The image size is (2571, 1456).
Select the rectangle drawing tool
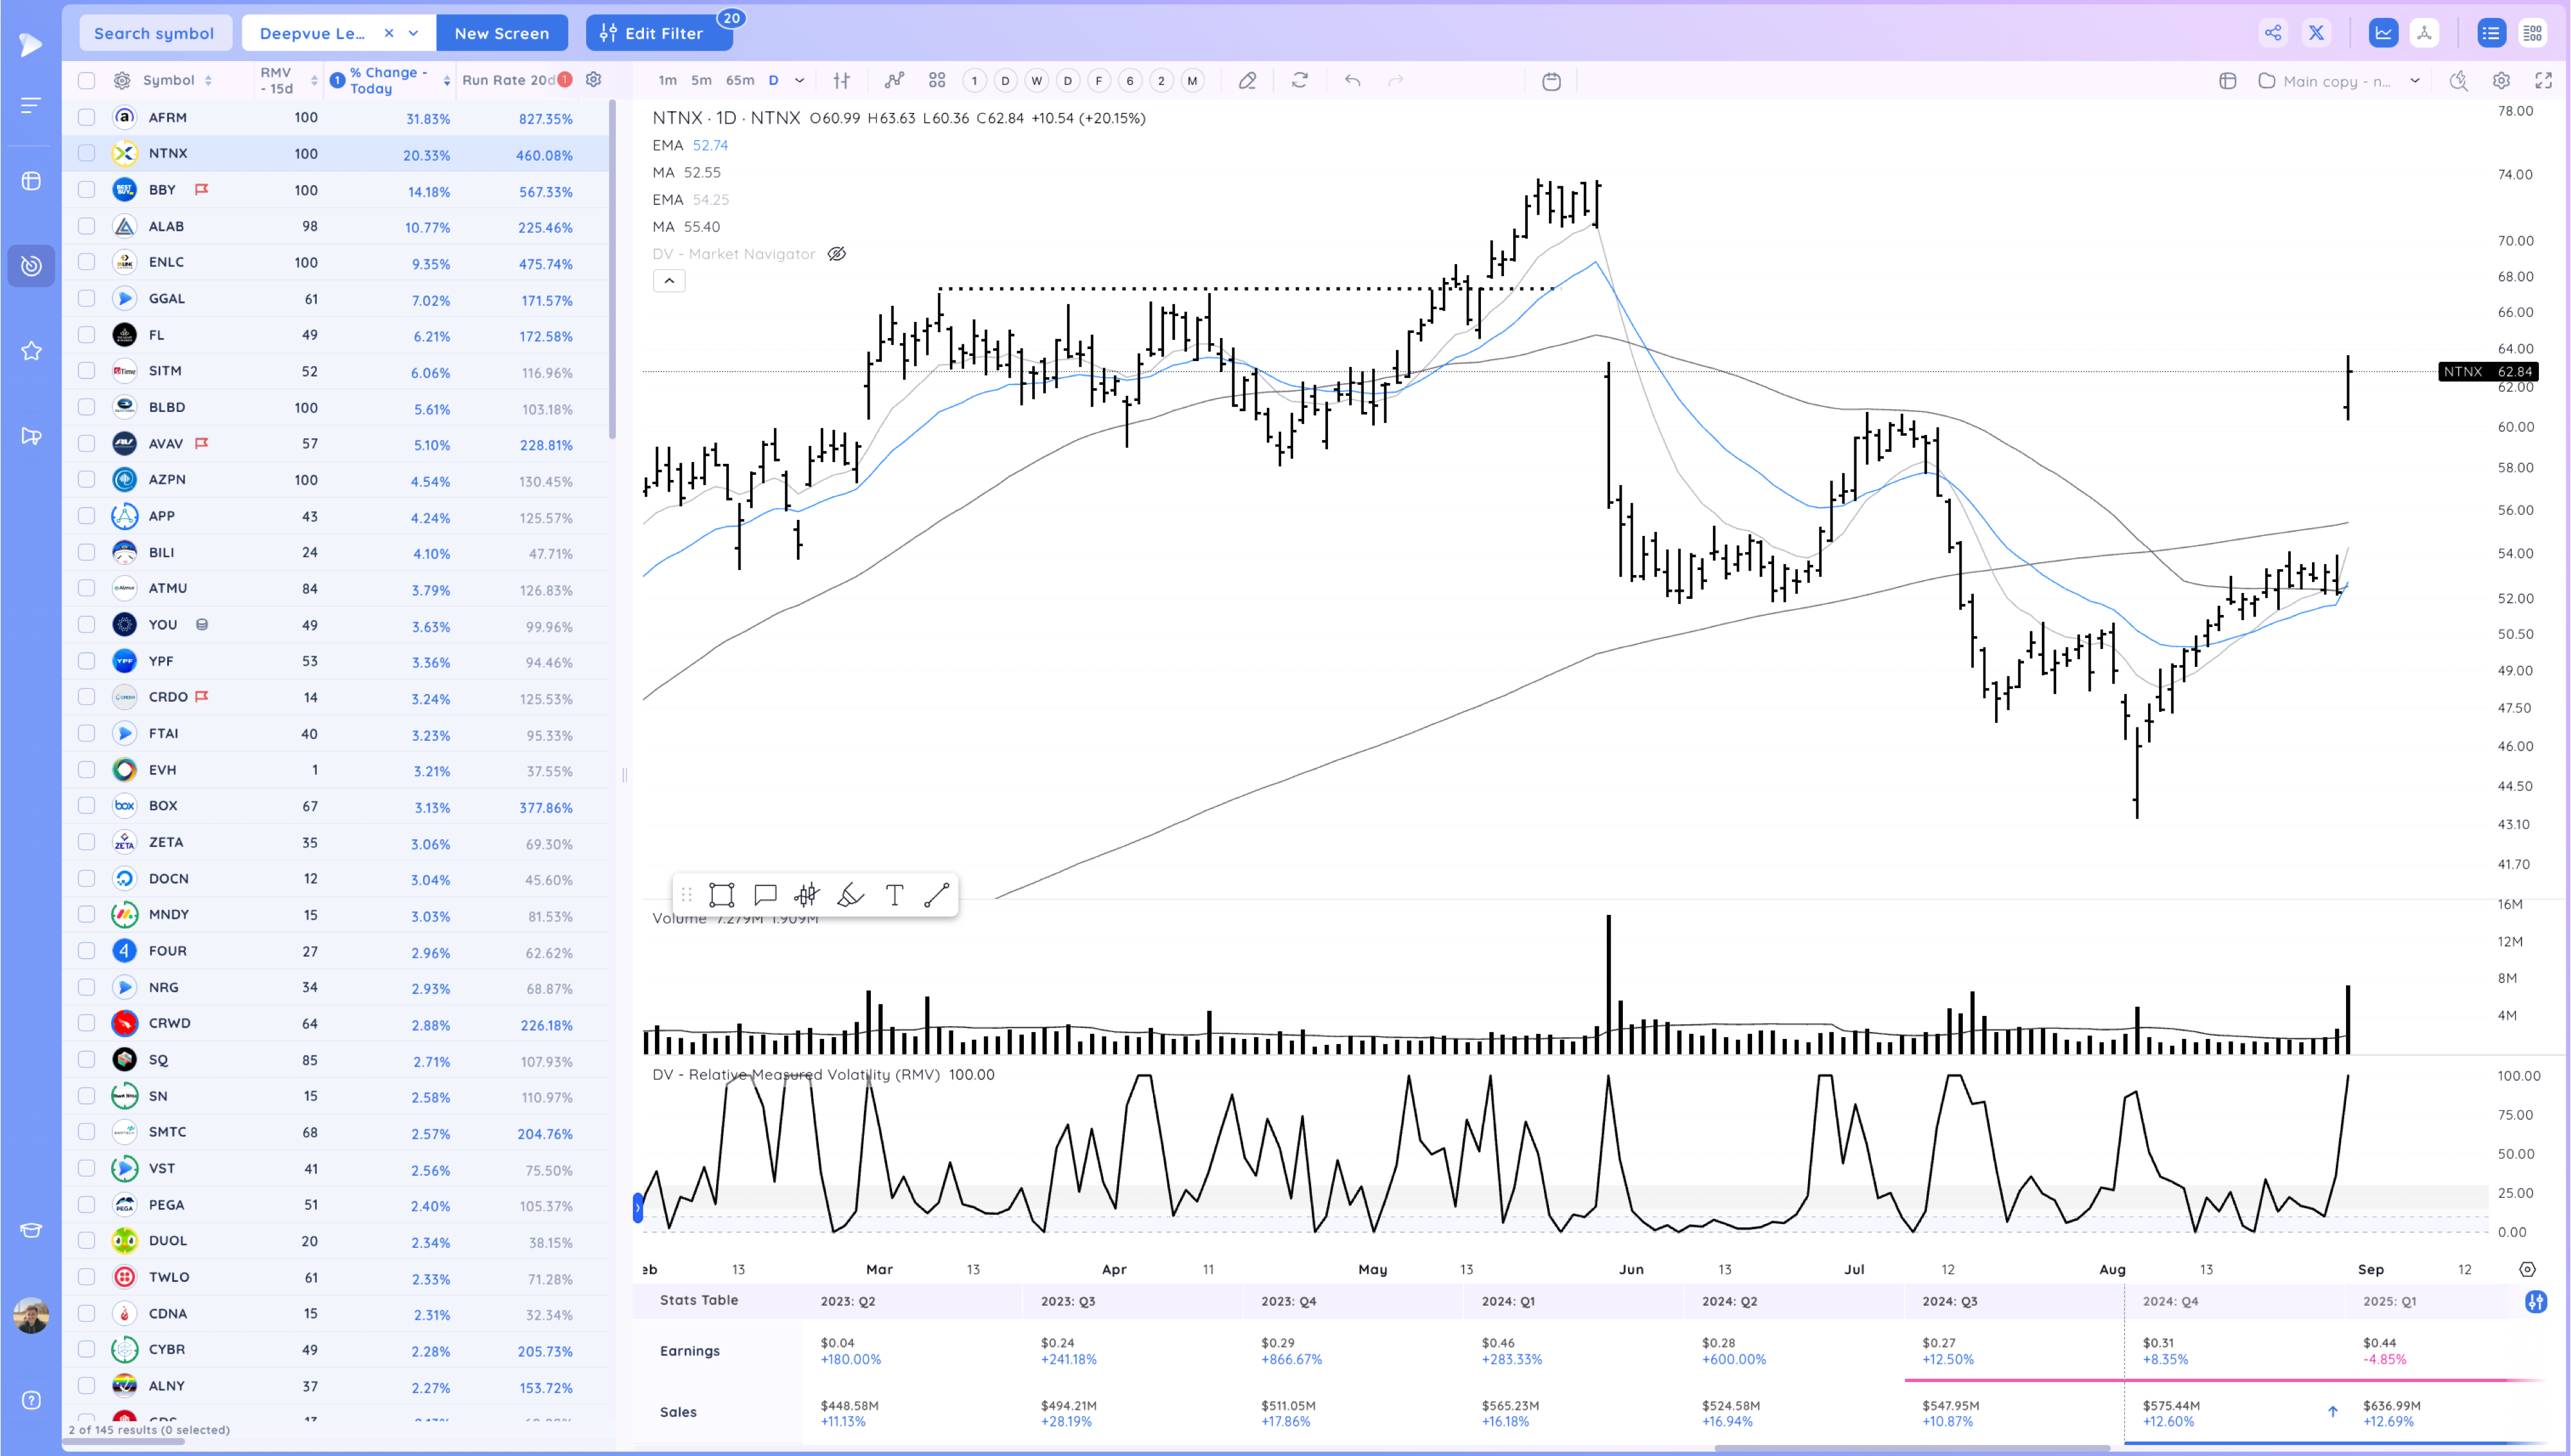point(721,895)
